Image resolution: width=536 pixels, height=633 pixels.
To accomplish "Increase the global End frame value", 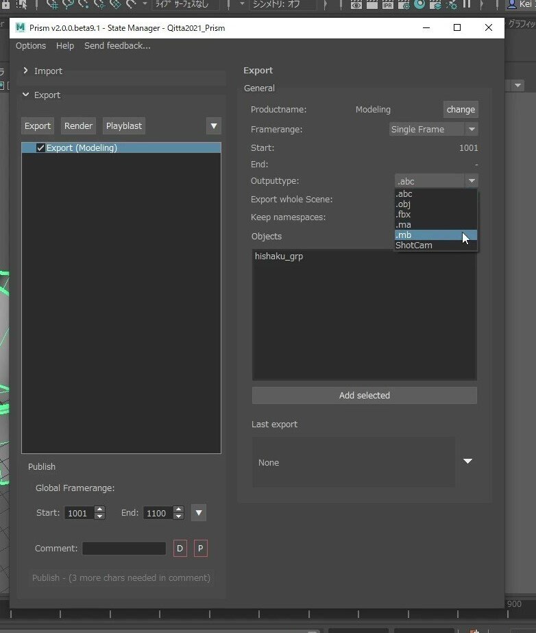I will 178,510.
